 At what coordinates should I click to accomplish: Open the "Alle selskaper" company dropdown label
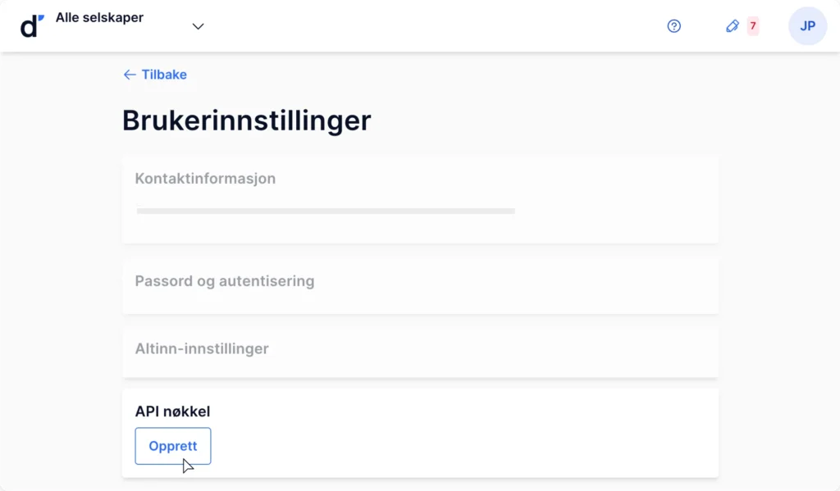pos(99,17)
